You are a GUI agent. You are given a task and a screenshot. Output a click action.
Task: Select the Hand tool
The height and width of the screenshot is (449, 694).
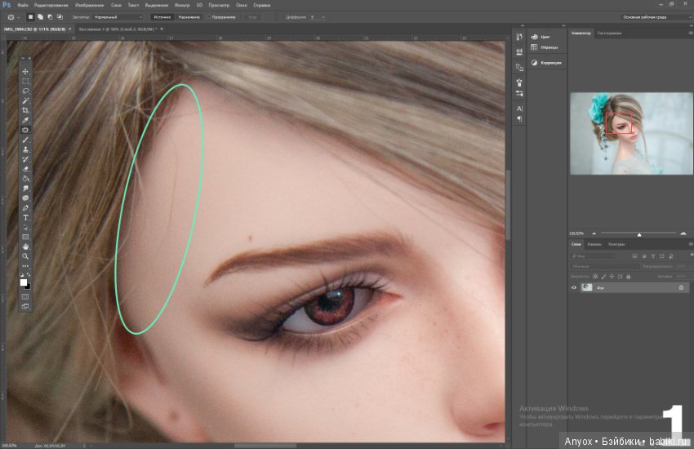[x=25, y=247]
